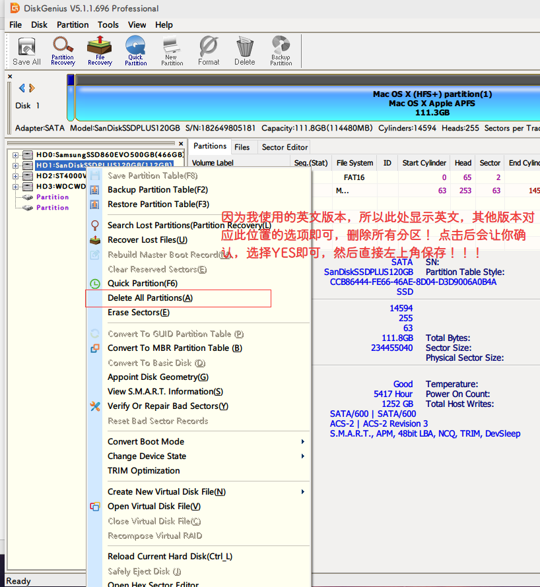
Task: Click the Verify Or Repair tools icon
Action: pos(95,406)
